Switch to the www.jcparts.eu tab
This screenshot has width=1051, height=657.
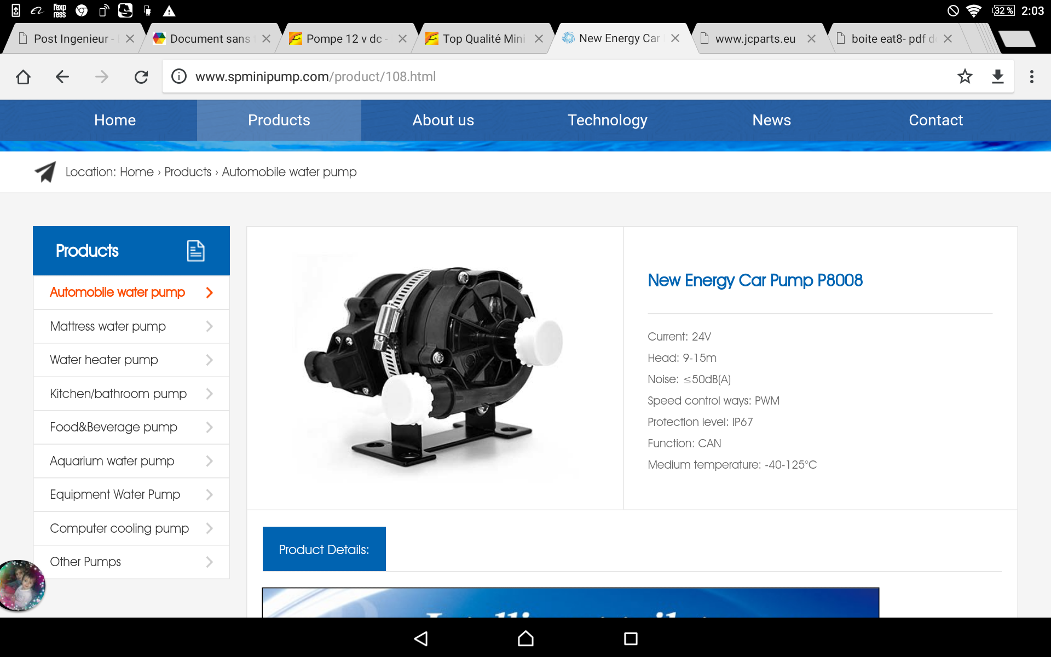point(755,39)
